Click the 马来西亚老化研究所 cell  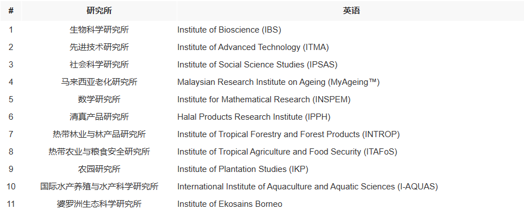(x=99, y=82)
